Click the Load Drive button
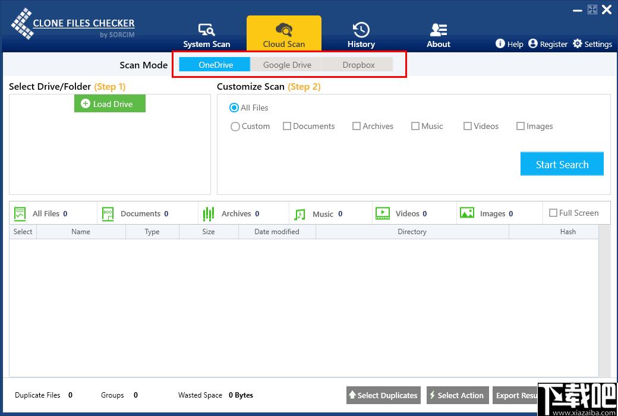Image resolution: width=618 pixels, height=416 pixels. (110, 104)
